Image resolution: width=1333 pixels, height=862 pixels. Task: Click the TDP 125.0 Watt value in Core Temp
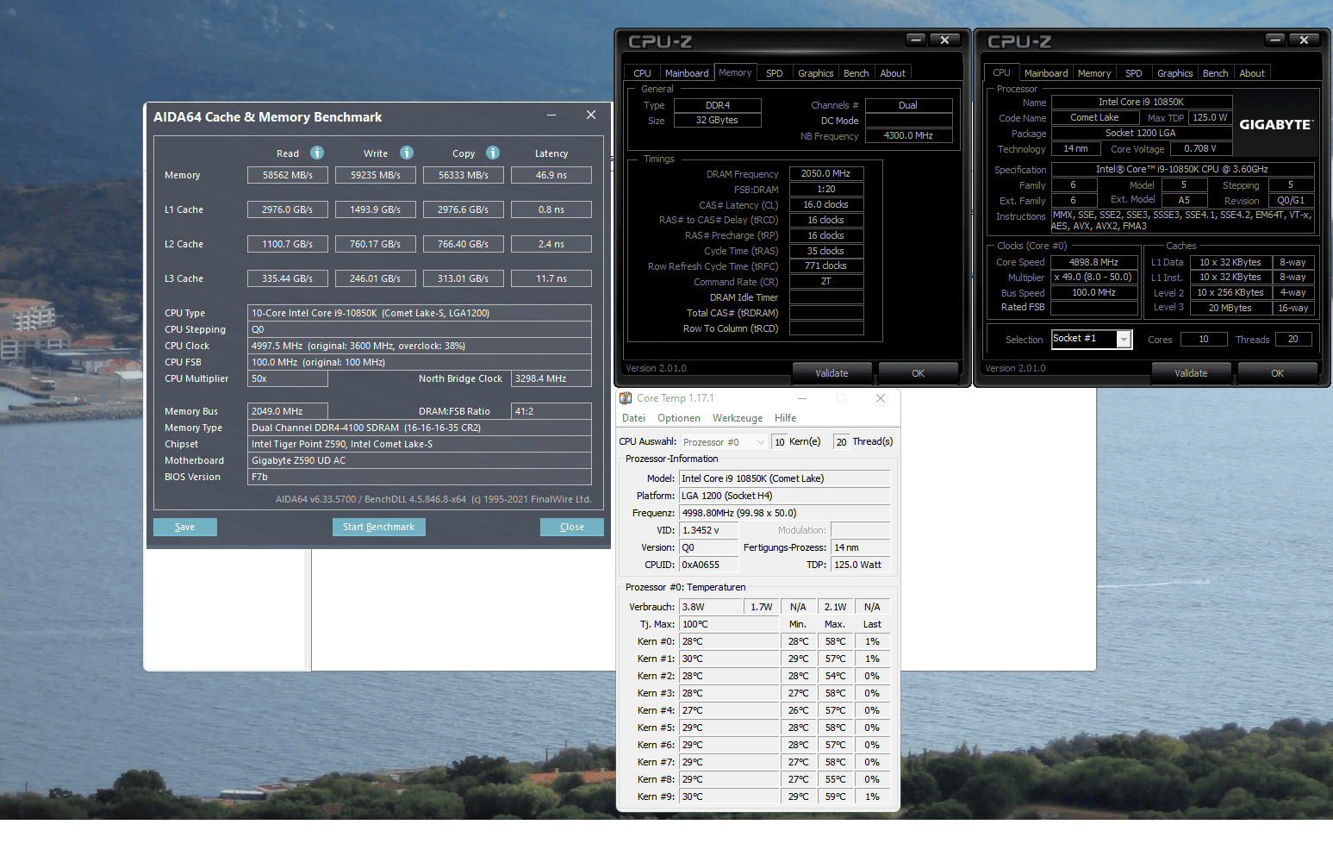pos(861,565)
